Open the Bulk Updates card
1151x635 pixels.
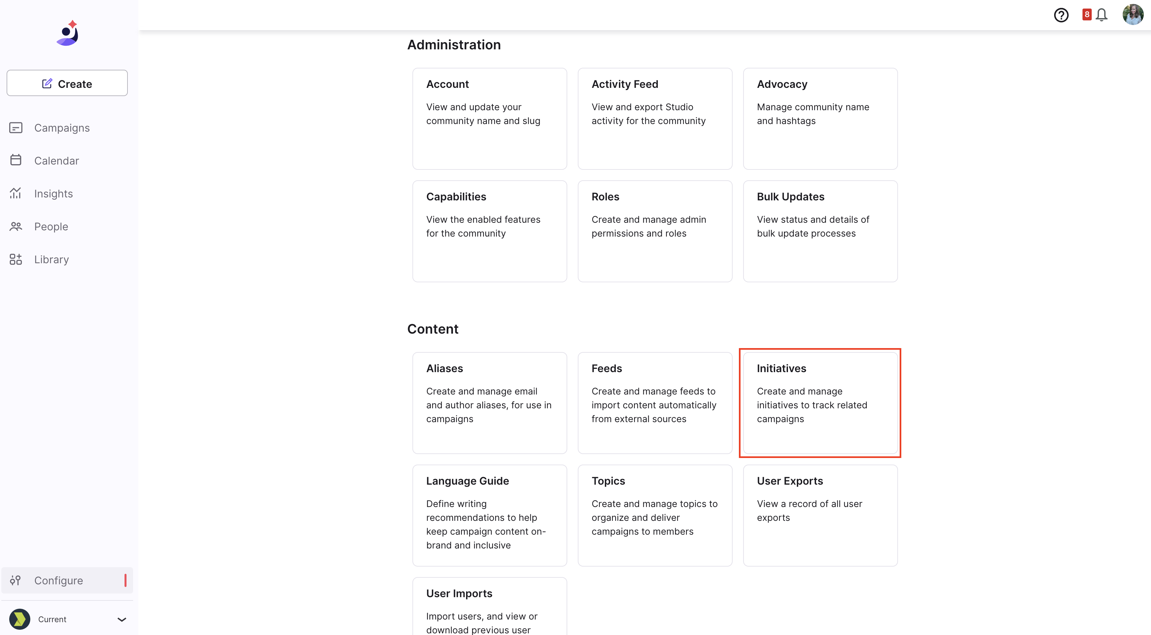820,231
